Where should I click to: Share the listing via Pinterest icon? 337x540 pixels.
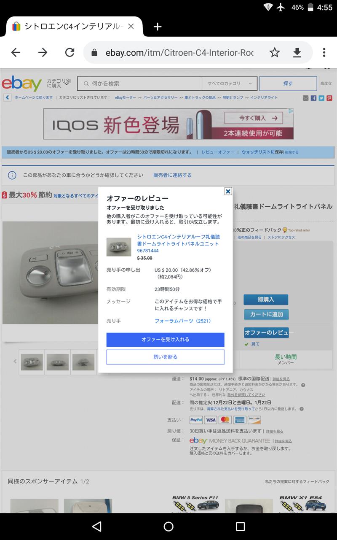[x=329, y=98]
